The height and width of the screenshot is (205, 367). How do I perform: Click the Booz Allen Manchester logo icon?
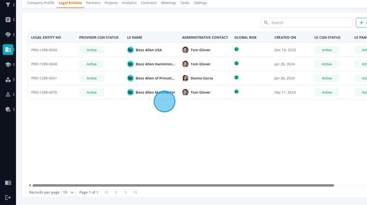click(130, 92)
